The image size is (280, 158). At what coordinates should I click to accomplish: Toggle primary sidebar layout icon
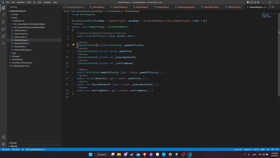pyautogui.click(x=248, y=2)
